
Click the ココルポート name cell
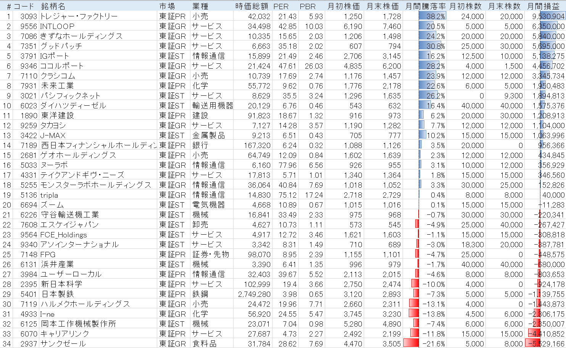click(98, 66)
